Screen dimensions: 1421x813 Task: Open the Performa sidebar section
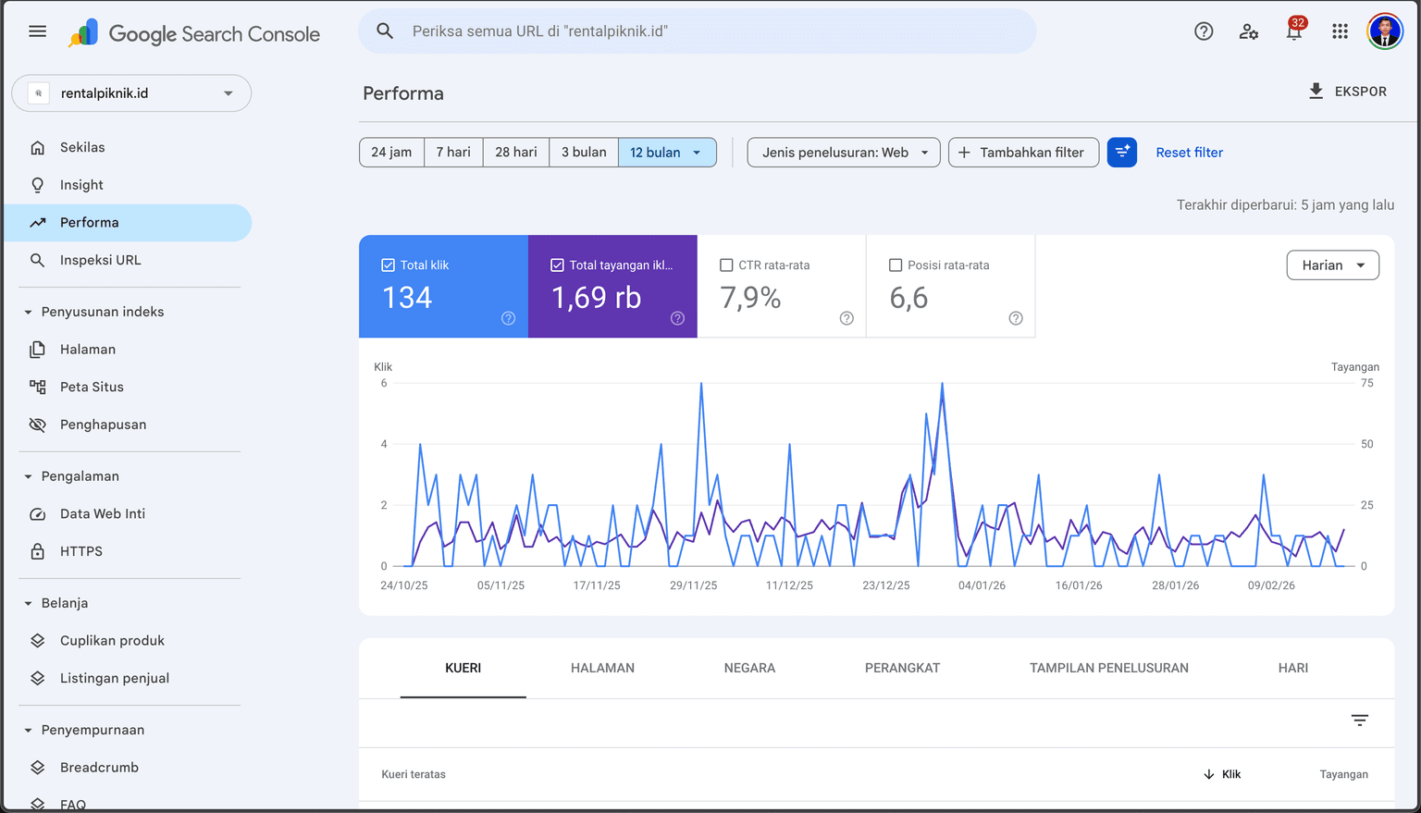click(89, 222)
